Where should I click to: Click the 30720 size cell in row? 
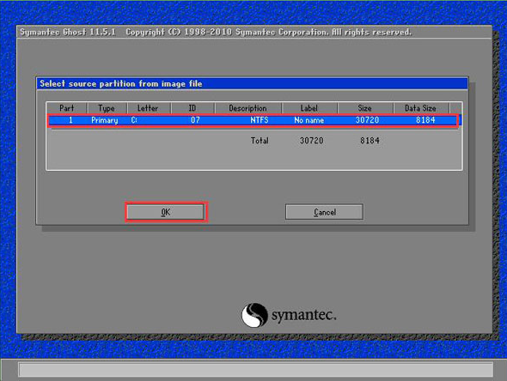pyautogui.click(x=367, y=120)
